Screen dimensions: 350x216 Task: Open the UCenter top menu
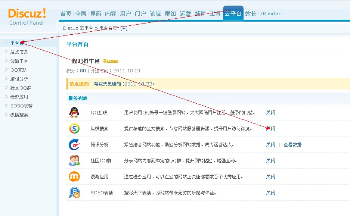[270, 14]
